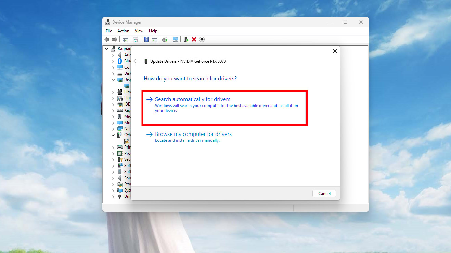This screenshot has width=451, height=253.
Task: Expand the Bluetooth tree node
Action: click(113, 61)
